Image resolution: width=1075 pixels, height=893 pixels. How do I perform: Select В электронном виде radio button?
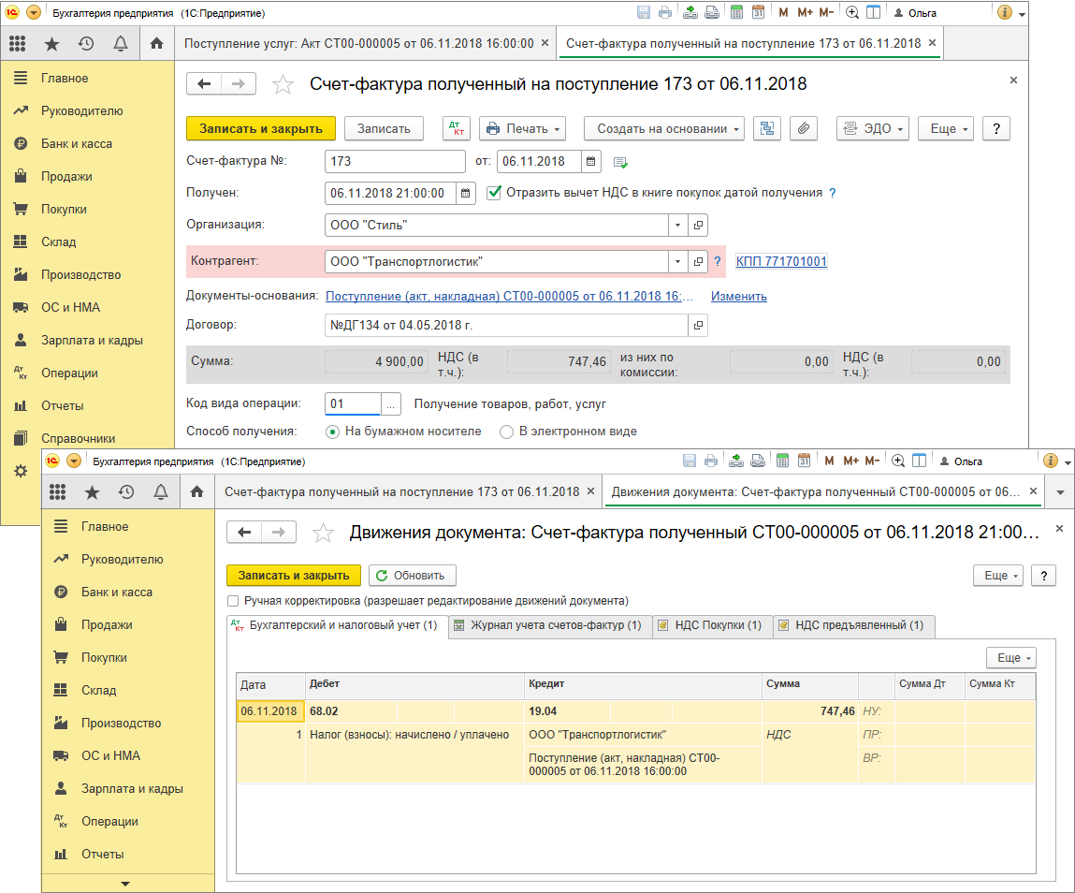(506, 432)
